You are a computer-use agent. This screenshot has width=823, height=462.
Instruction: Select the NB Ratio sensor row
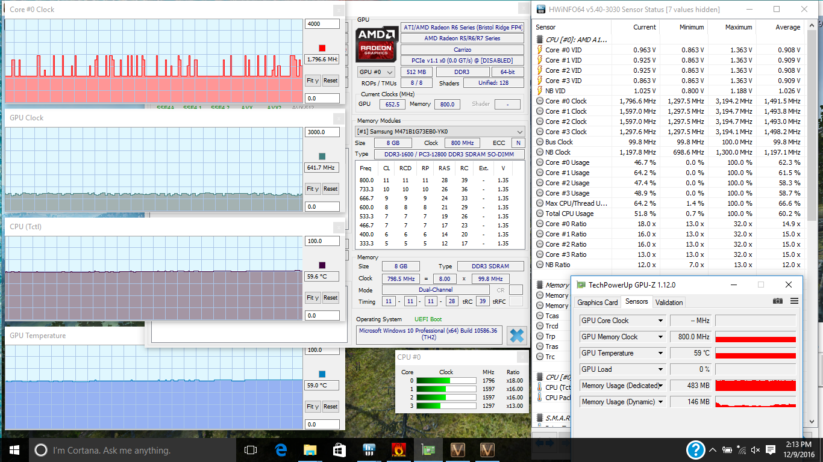(x=669, y=265)
